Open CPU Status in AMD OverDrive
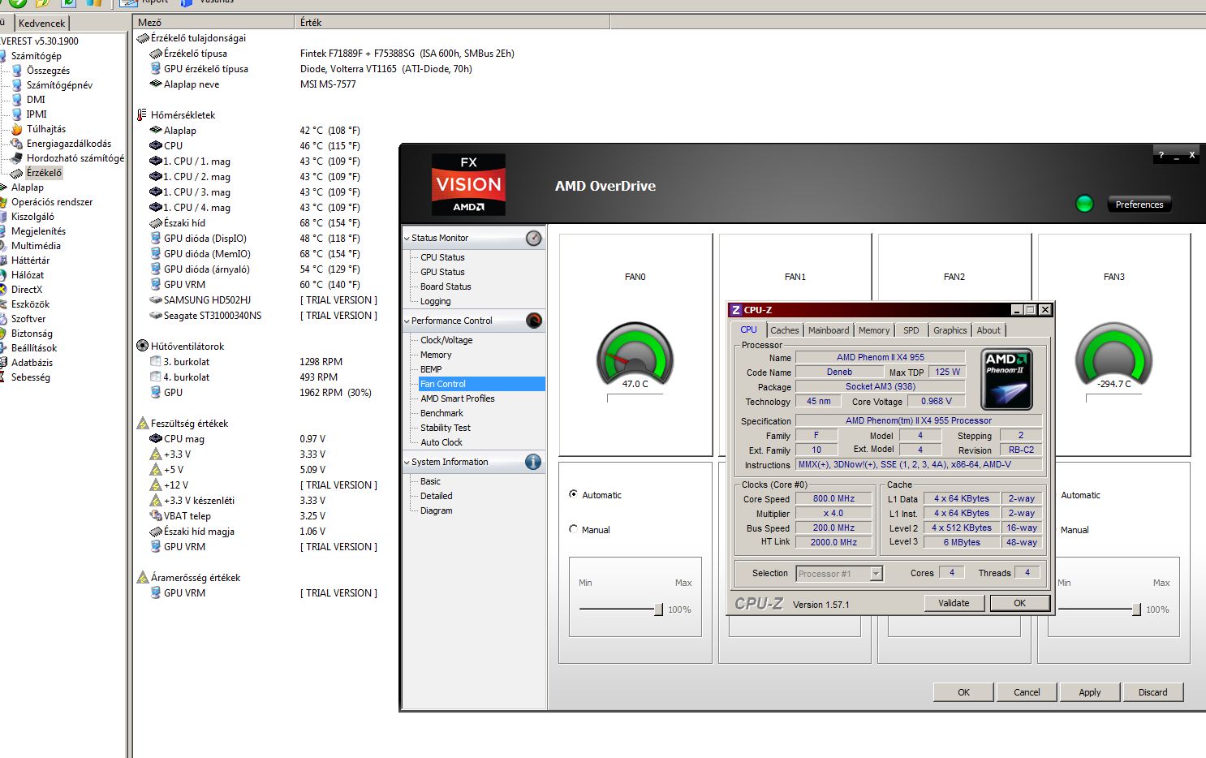 [x=442, y=257]
